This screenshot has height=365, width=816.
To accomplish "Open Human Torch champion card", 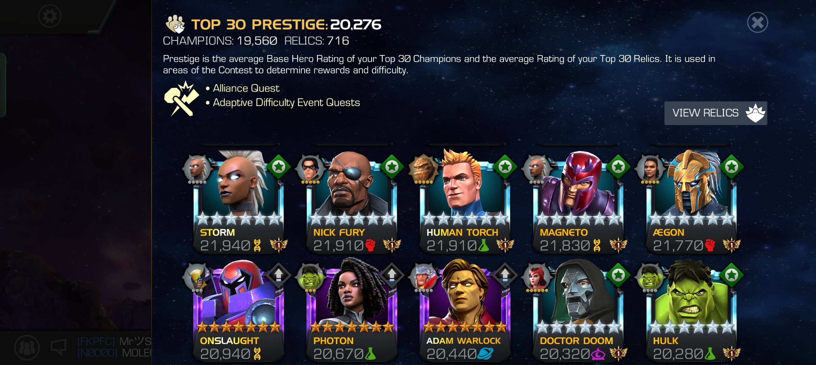I will click(466, 203).
